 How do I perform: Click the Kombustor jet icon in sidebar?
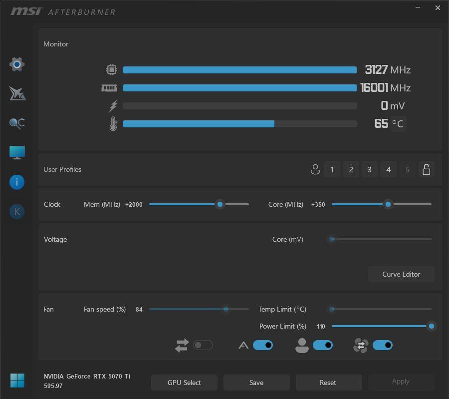[17, 93]
